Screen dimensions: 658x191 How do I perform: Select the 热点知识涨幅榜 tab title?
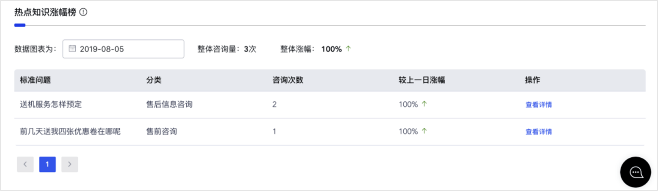click(x=45, y=12)
